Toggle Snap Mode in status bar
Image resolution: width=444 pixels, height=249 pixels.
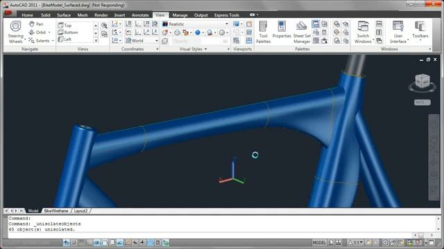(74, 243)
